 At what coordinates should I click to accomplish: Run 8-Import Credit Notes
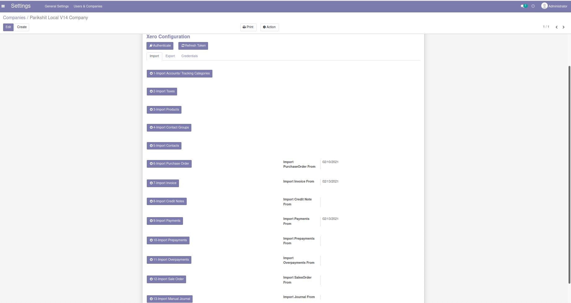click(x=167, y=201)
